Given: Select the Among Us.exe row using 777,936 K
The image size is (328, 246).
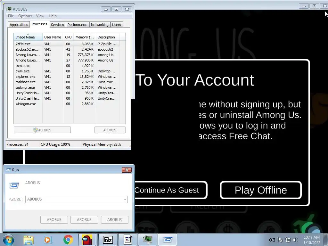Looking at the screenshot, I should (x=67, y=60).
